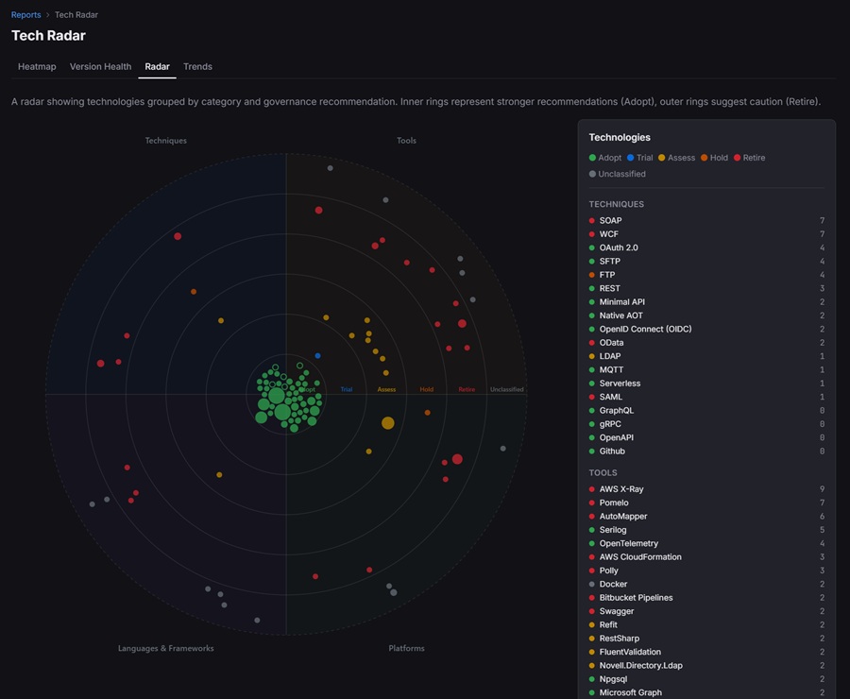This screenshot has height=699, width=850.
Task: Select SFTP in the Techniques list
Action: point(706,262)
